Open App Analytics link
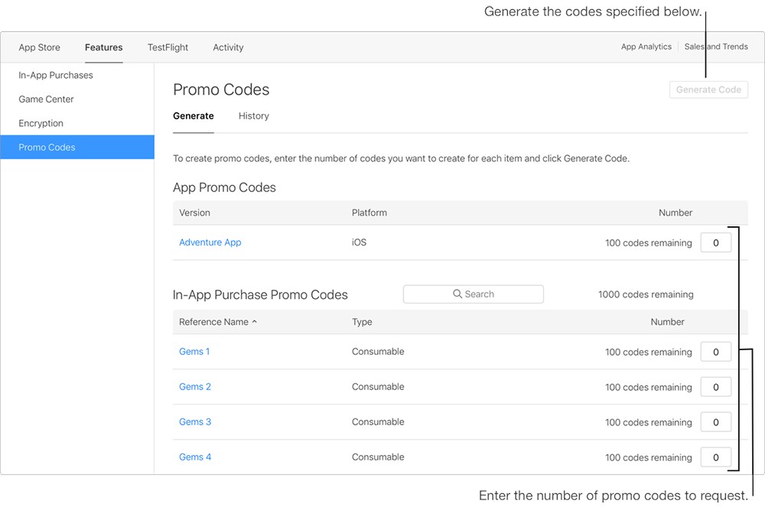Image resolution: width=765 pixels, height=507 pixels. coord(646,47)
